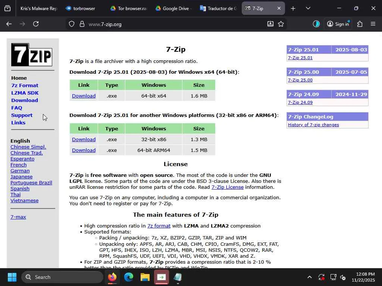Open the network display tray icon
382x286 pixels.
(333, 277)
